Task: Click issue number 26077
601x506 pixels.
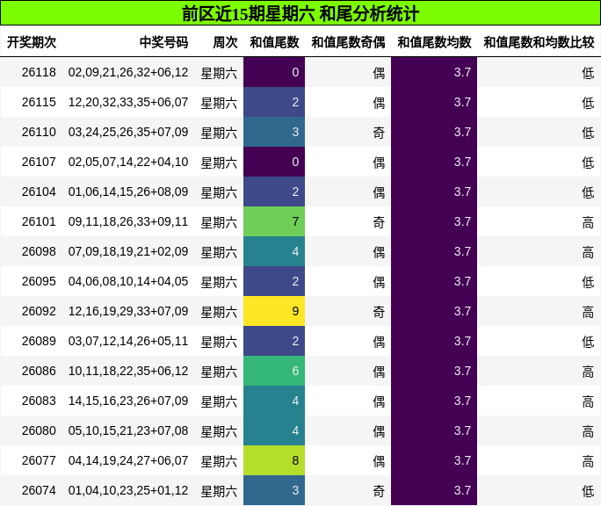Action: click(39, 460)
